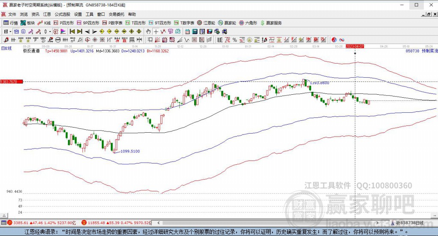
Task: Click the calendar date icon
Action: [x=187, y=32]
